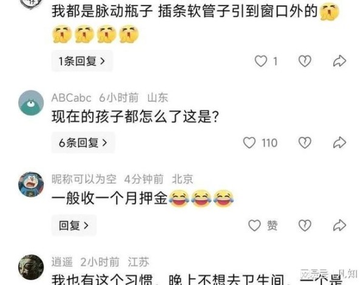Image resolution: width=364 pixels, height=285 pixels.
Task: Dislike the 脉动瓶子 comment with broken heart
Action: tap(305, 61)
